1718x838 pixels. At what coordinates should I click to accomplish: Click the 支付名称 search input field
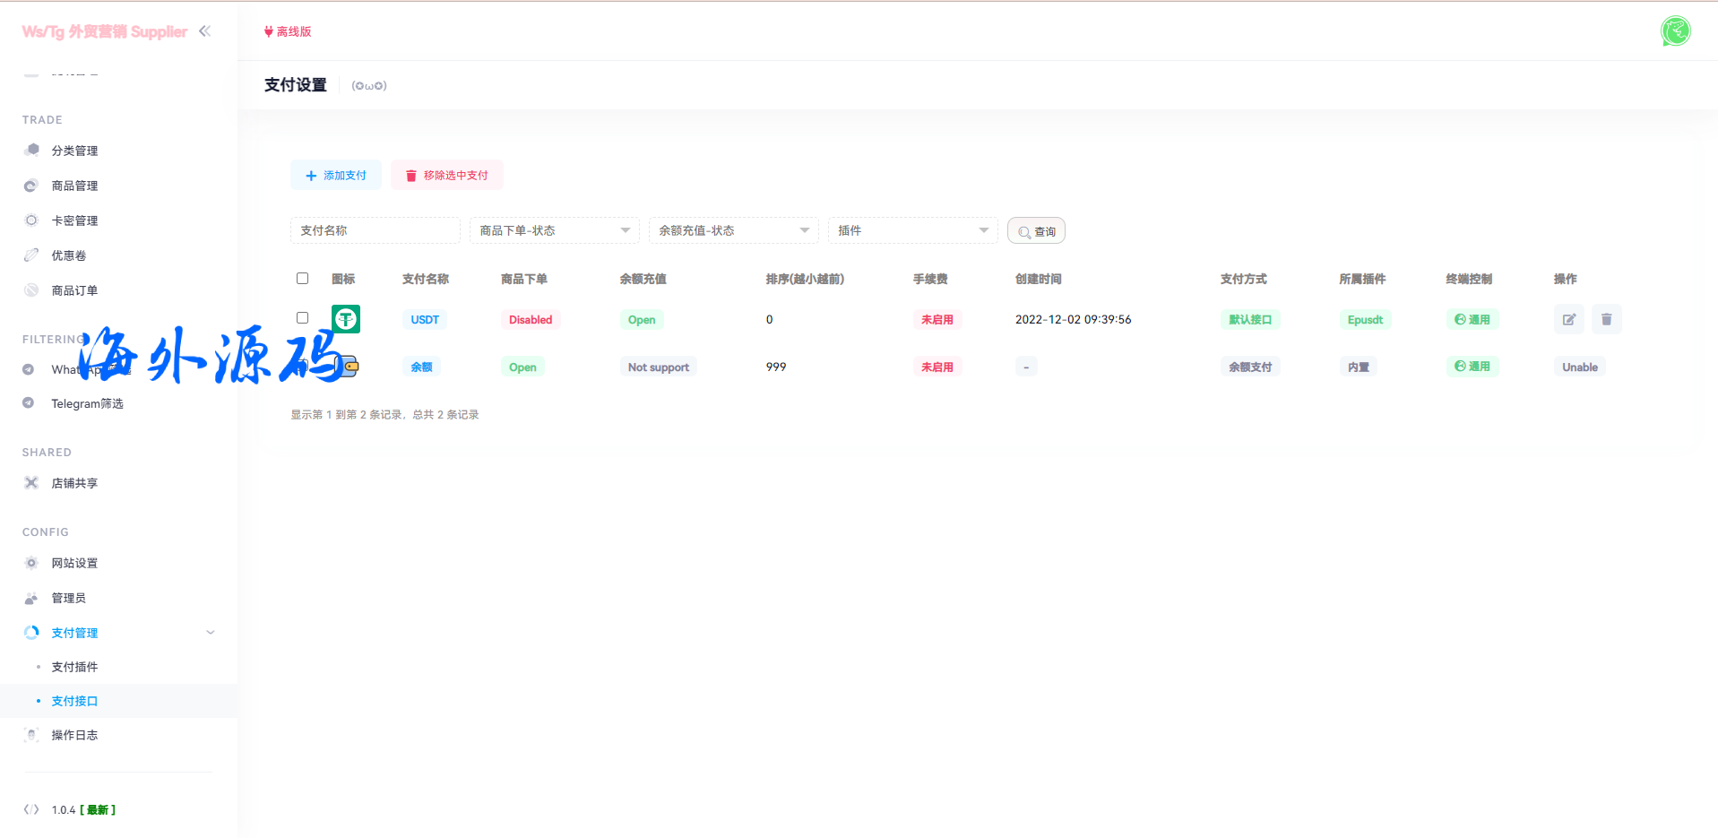tap(375, 231)
